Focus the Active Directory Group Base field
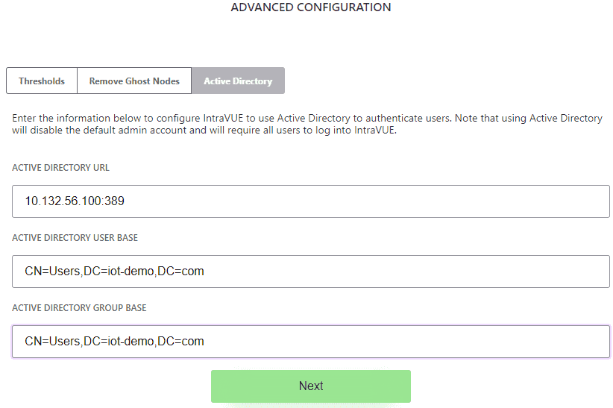The width and height of the screenshot is (613, 408). (x=311, y=342)
